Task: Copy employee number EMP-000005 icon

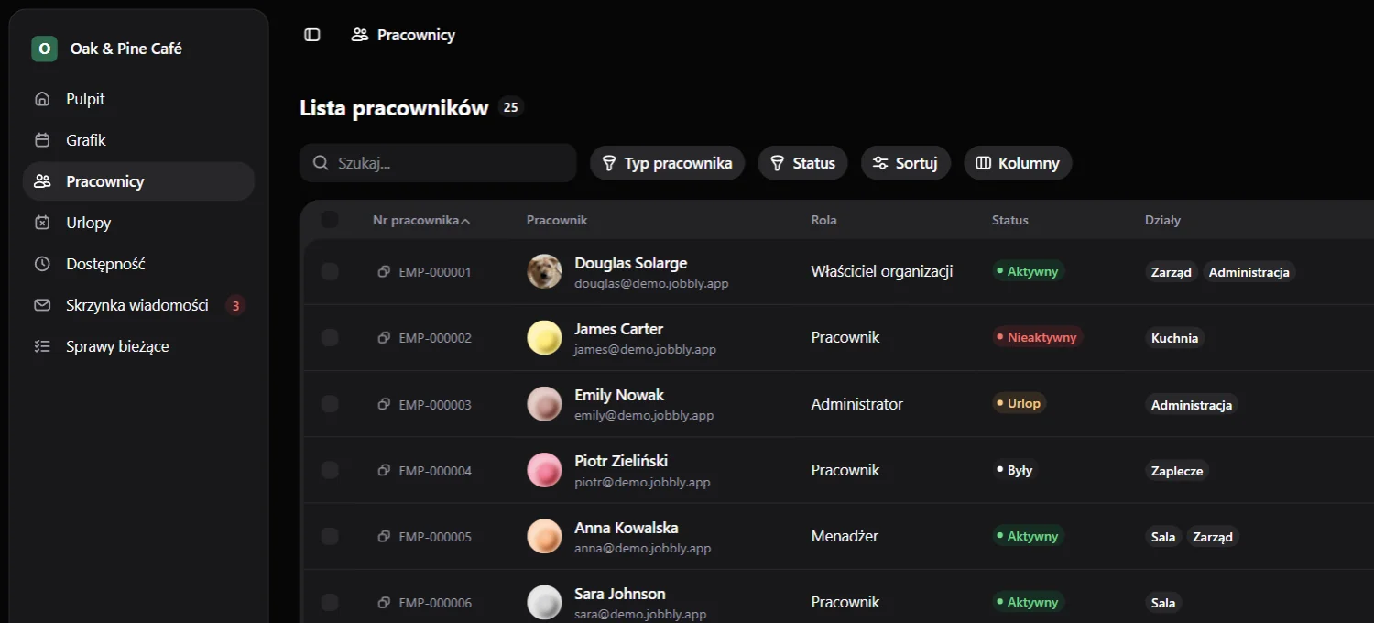Action: [x=385, y=536]
